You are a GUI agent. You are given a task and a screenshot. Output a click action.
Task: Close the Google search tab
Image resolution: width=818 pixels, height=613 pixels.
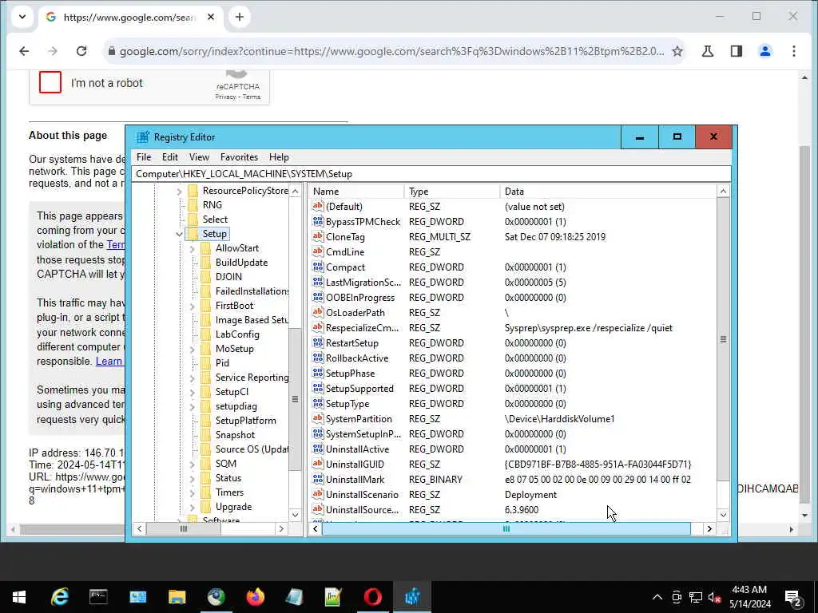tap(211, 18)
